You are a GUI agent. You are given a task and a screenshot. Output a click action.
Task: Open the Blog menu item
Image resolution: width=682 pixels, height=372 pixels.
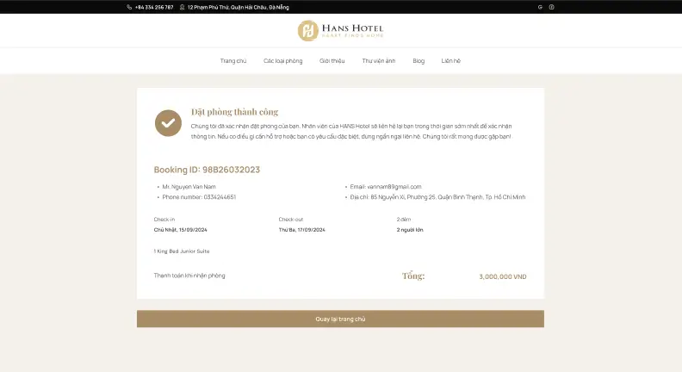[418, 61]
